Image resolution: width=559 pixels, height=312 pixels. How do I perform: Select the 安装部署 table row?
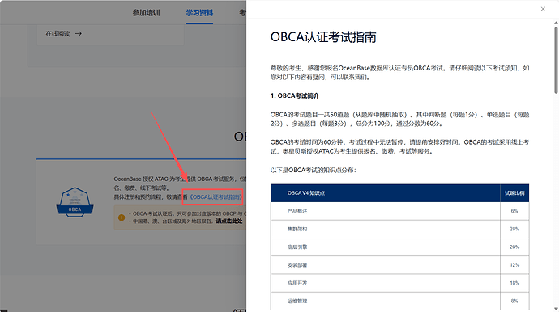tap(399, 265)
